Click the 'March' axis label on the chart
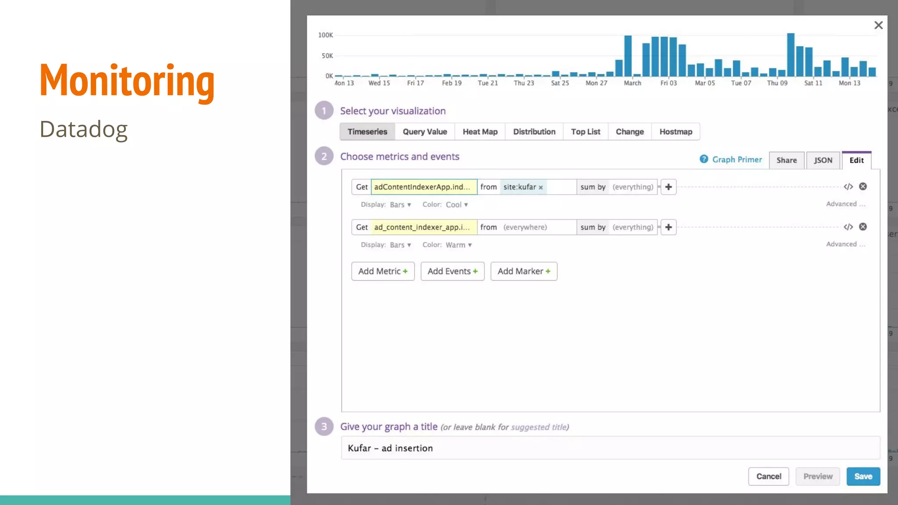Screen dimensions: 898x505 [632, 83]
